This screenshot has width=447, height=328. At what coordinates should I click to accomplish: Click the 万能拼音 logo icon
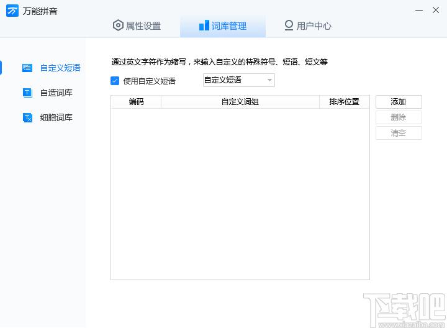click(12, 11)
